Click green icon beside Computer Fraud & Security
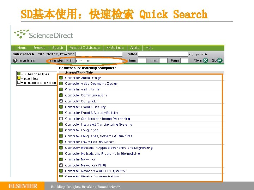Viewport: 254px width, 190px height. pos(61,107)
